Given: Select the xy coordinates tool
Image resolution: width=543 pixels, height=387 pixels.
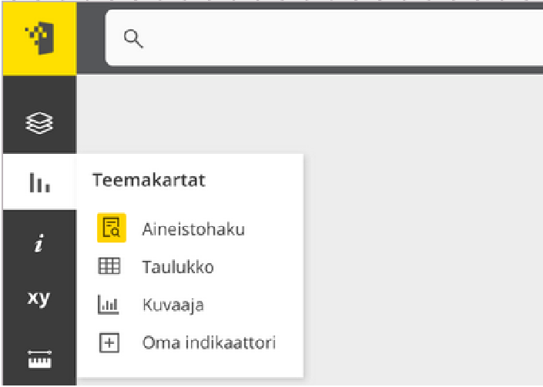Looking at the screenshot, I should click(39, 298).
